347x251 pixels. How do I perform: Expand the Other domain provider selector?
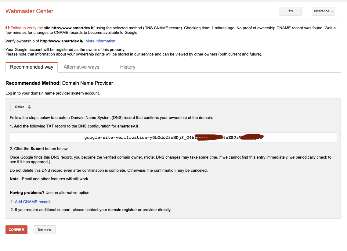point(21,107)
